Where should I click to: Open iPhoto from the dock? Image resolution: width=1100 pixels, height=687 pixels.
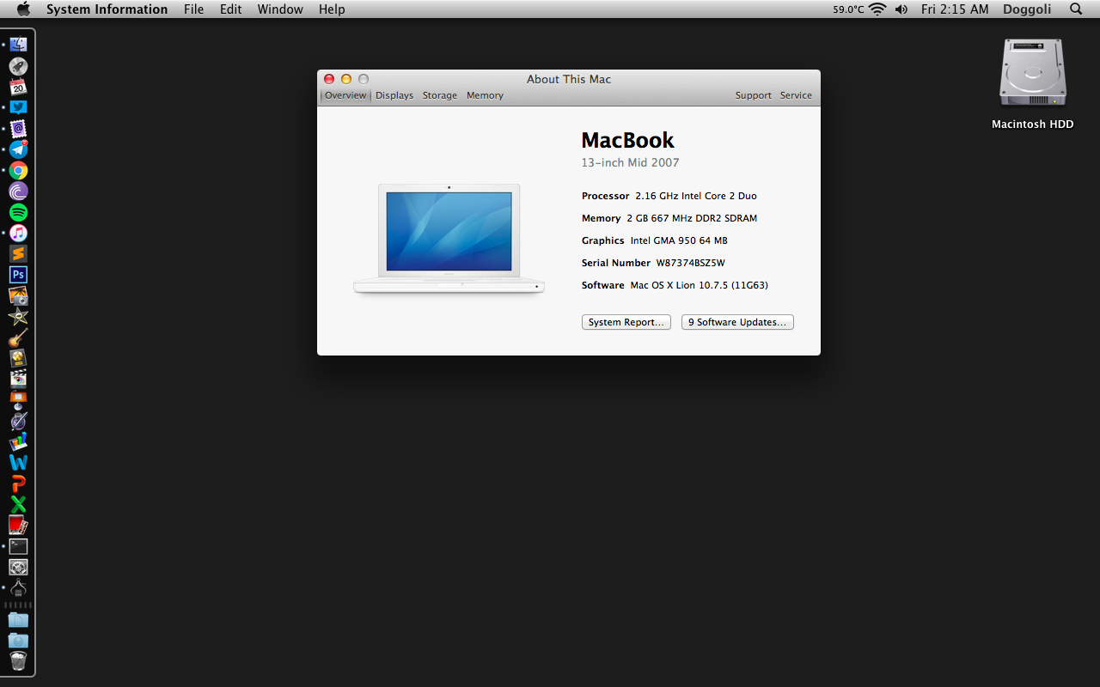point(18,296)
